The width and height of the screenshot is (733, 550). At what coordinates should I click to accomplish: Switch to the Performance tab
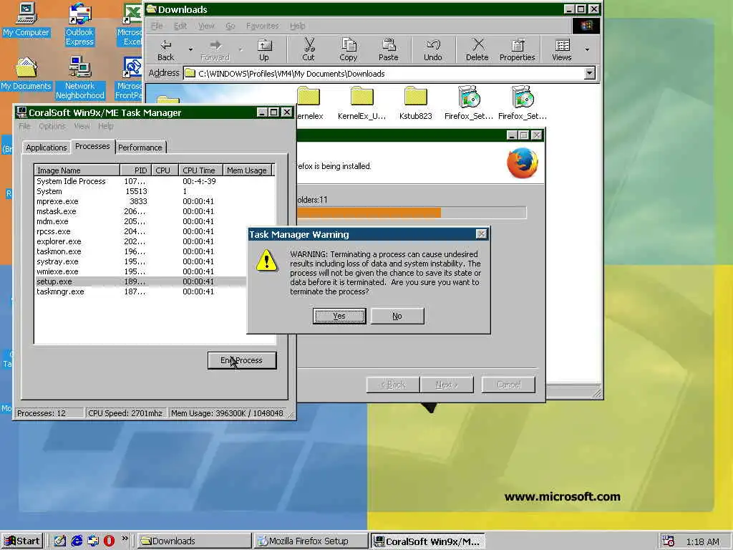pyautogui.click(x=140, y=148)
